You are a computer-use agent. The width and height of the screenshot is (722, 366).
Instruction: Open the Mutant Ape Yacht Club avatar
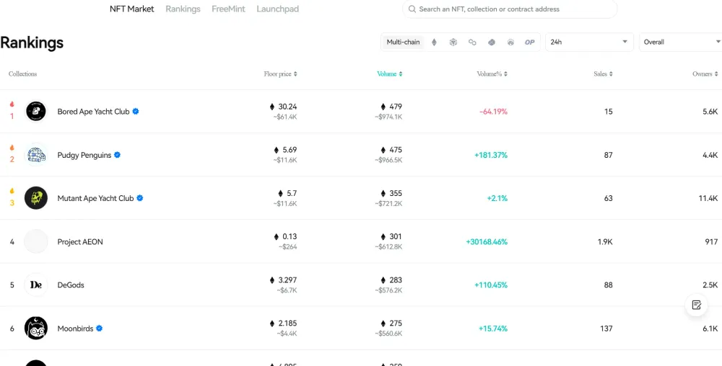point(36,198)
